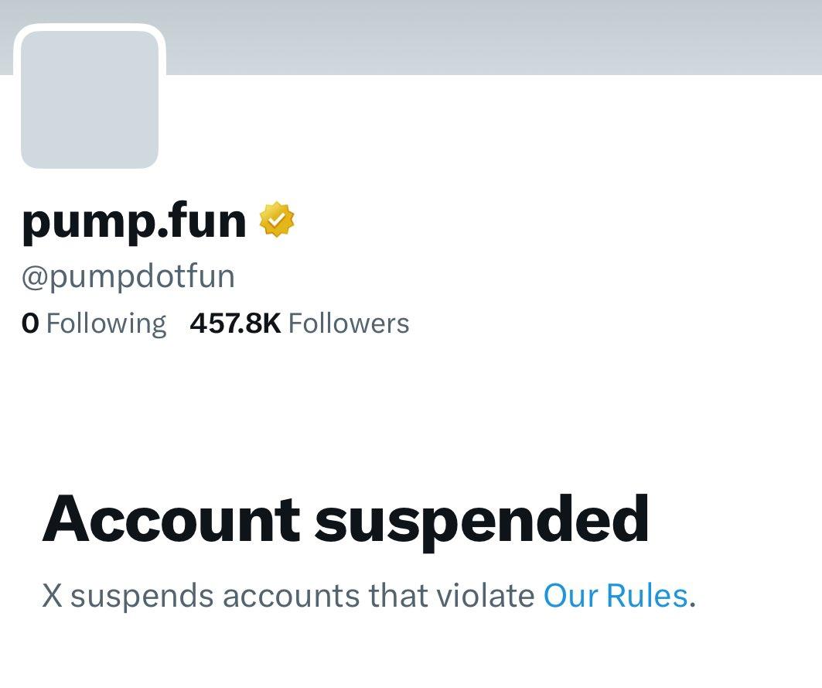Viewport: 822px width, 688px height.
Task: Click the "X" starting the suspension notice
Action: tap(52, 596)
